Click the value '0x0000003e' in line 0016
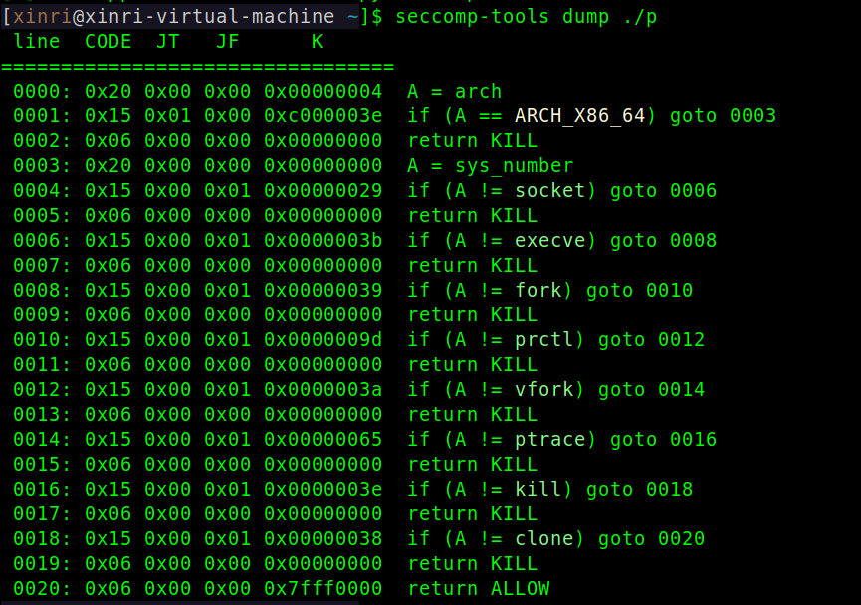 (323, 489)
